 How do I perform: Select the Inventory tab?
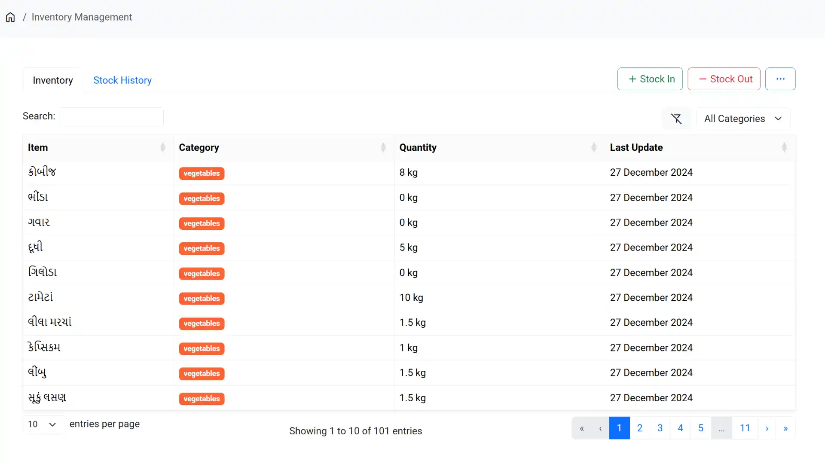coord(53,80)
